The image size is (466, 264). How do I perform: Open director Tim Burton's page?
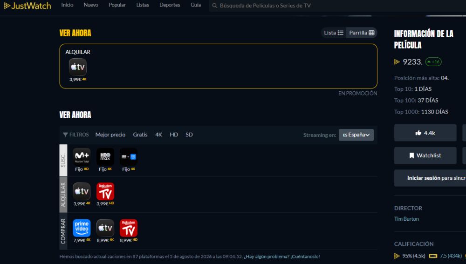tap(406, 219)
